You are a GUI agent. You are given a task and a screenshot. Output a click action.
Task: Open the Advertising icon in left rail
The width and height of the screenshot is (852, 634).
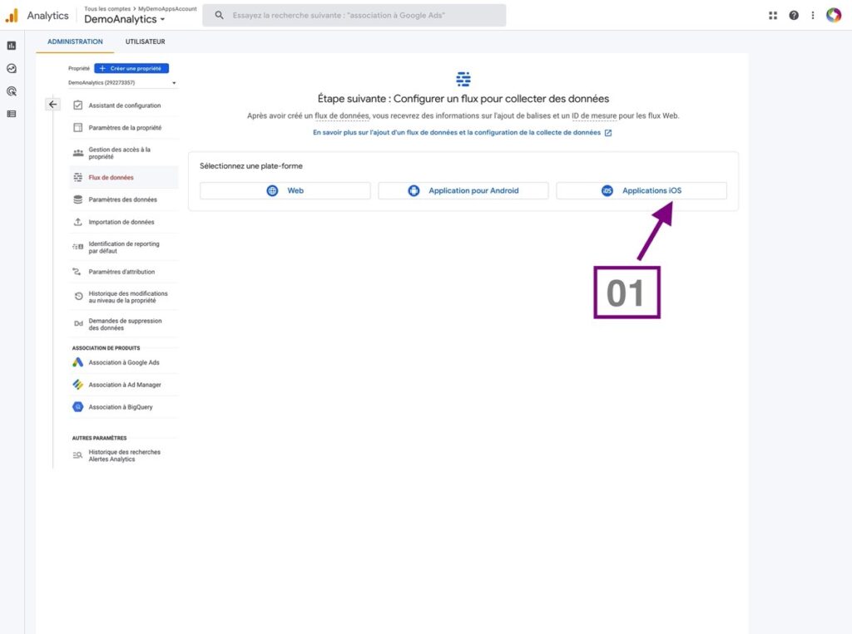tap(12, 91)
